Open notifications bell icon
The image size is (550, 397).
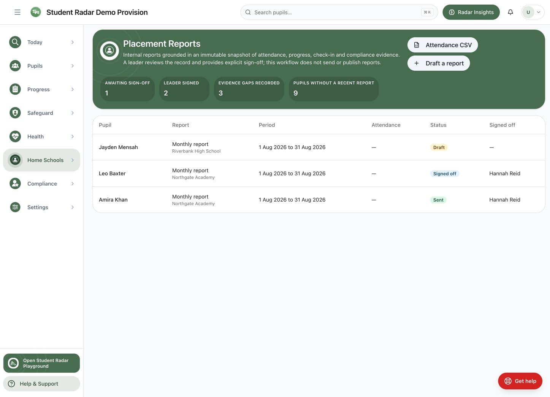(x=510, y=12)
